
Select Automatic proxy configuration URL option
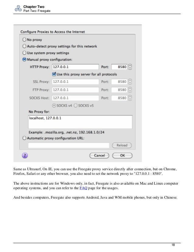click(x=24, y=138)
